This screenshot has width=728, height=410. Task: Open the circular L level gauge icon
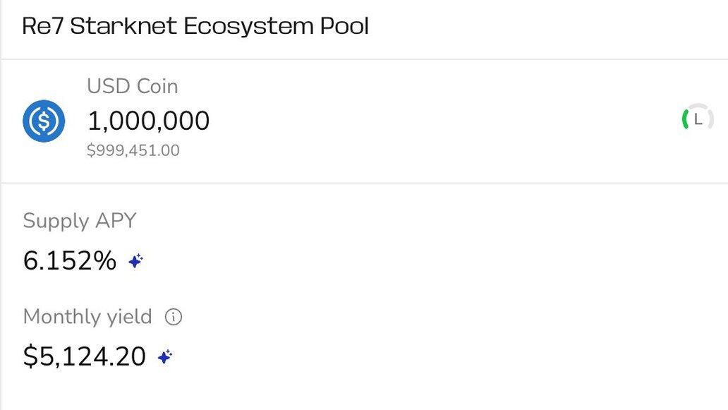(698, 120)
